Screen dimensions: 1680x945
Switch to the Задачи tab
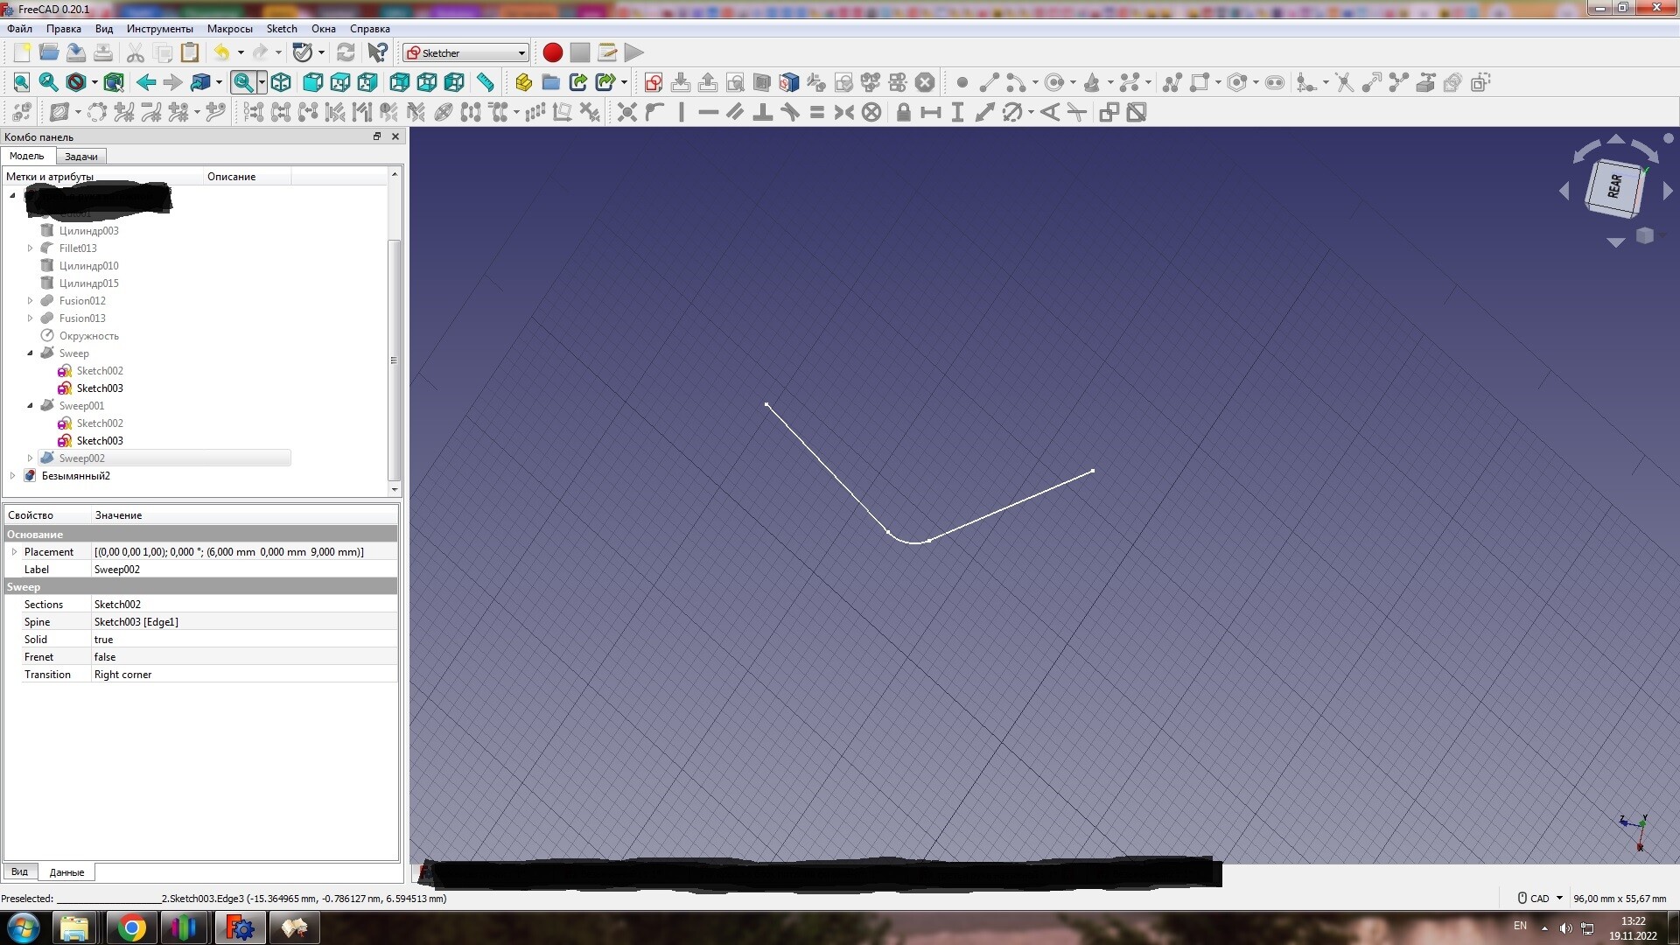coord(80,157)
